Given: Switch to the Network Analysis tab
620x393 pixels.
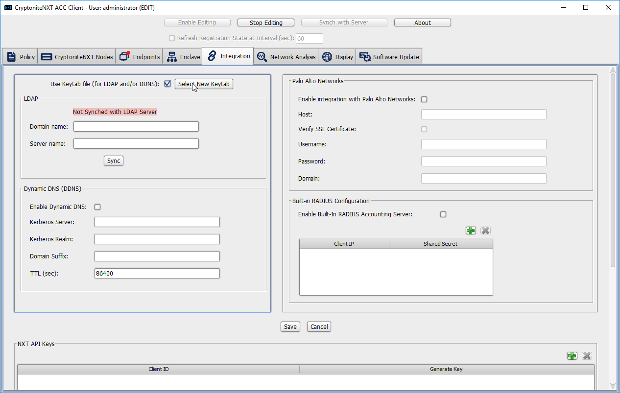Looking at the screenshot, I should pyautogui.click(x=286, y=57).
